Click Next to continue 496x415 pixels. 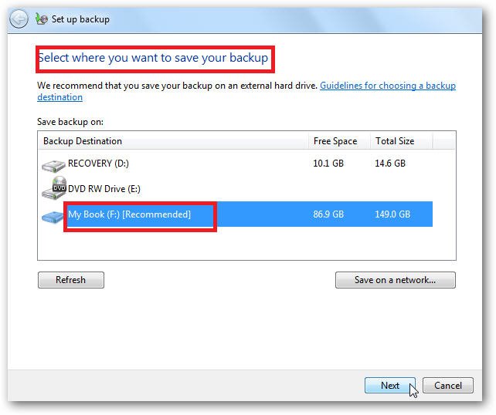[x=390, y=386]
